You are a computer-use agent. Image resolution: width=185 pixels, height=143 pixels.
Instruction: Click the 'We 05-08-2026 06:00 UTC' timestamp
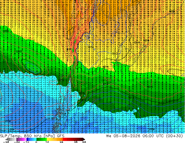point(135,136)
